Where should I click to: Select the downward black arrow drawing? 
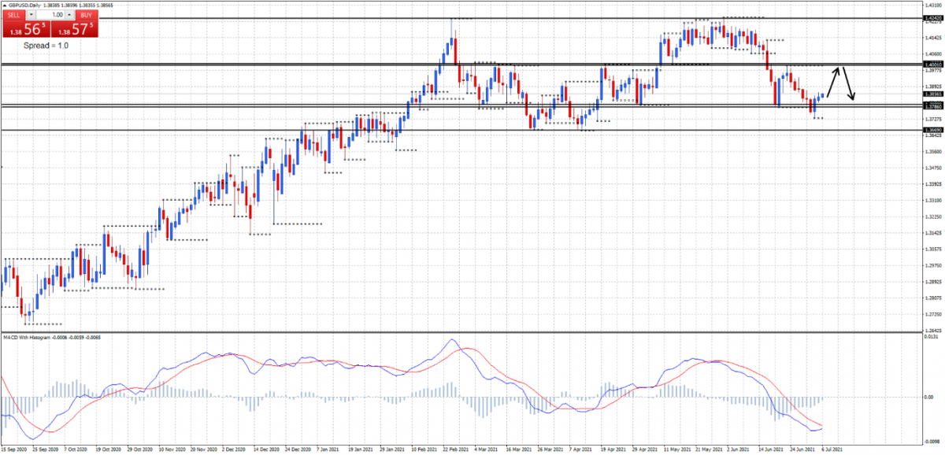point(847,83)
